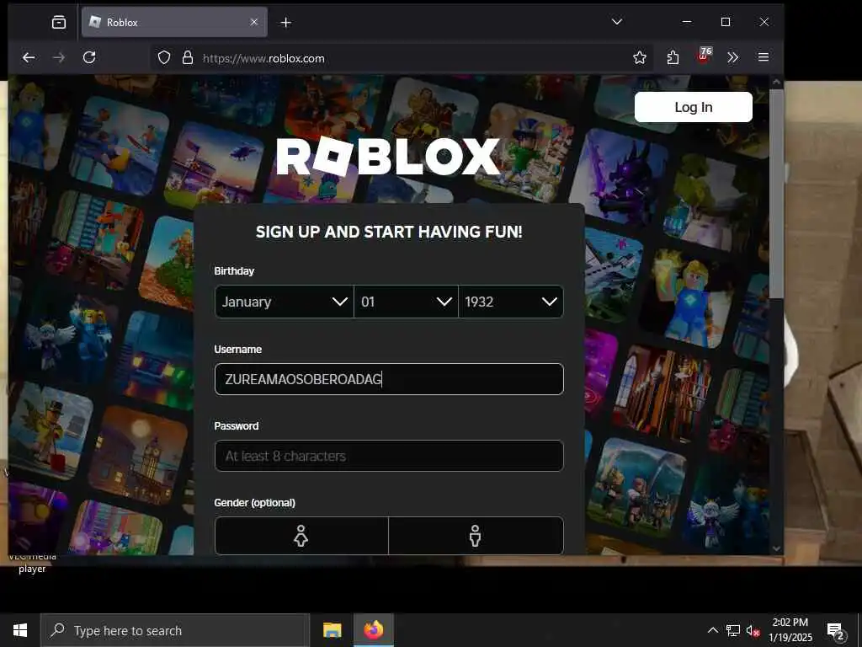This screenshot has height=647, width=862.
Task: Open File Explorer from taskbar
Action: 332,630
